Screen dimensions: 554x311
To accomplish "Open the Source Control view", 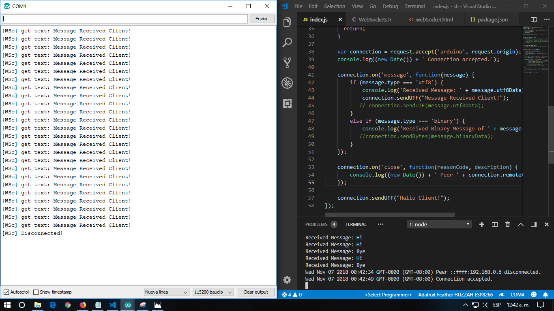I will (287, 63).
